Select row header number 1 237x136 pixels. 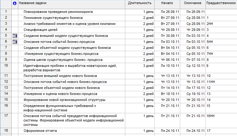(x=6, y=12)
